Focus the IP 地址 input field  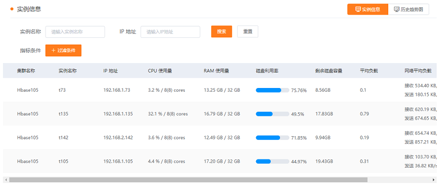pyautogui.click(x=170, y=32)
